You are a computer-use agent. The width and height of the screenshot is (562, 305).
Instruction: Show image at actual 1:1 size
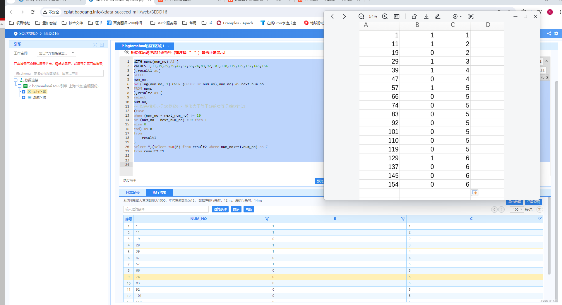click(397, 16)
